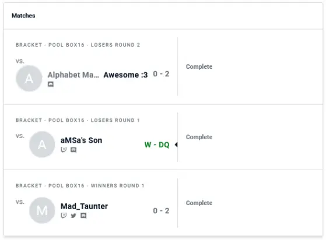Open Mad_Taunter player profile

84,206
